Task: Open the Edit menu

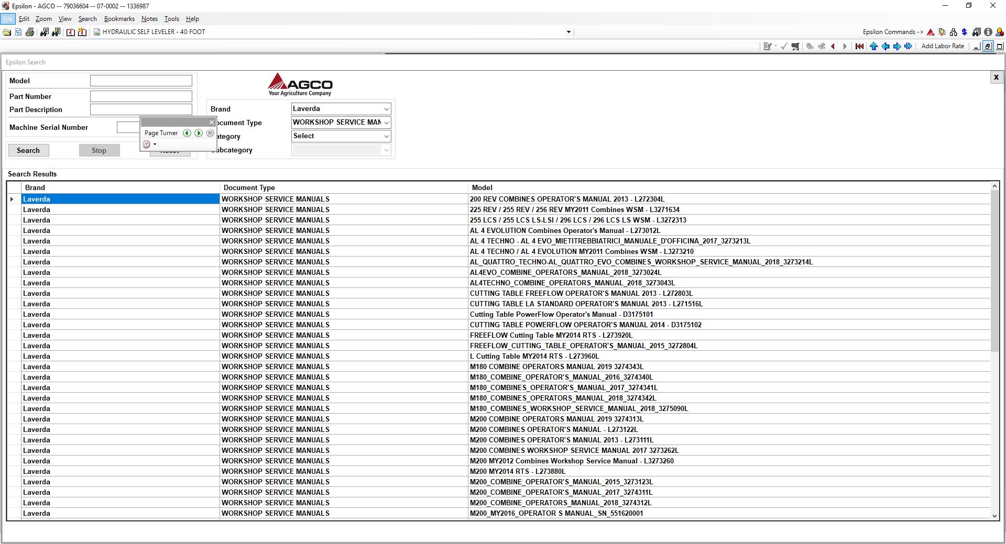Action: pos(24,19)
